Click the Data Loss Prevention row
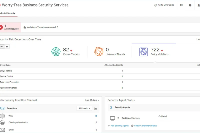Screen dimensions: 200x133 [100, 82]
